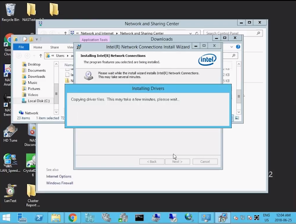The height and width of the screenshot is (224, 296).
Task: Open the LAN_Speed desktop shortcut
Action: click(x=10, y=163)
